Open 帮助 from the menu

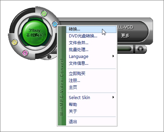click(x=91, y=104)
